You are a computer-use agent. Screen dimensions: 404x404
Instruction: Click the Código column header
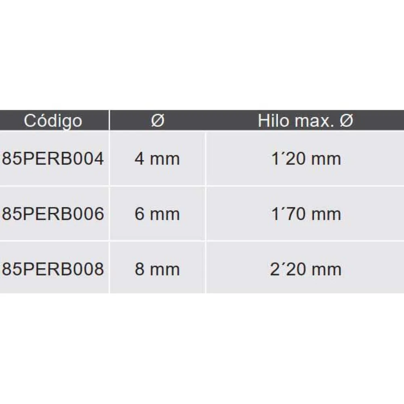(53, 121)
